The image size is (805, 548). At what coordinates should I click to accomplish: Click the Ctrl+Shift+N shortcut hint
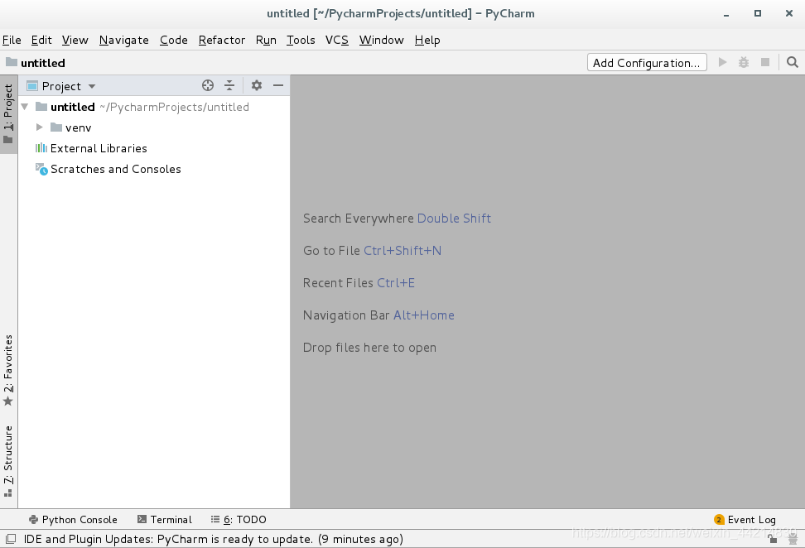(402, 250)
